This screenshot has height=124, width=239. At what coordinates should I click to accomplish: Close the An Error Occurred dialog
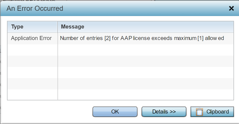[231, 8]
